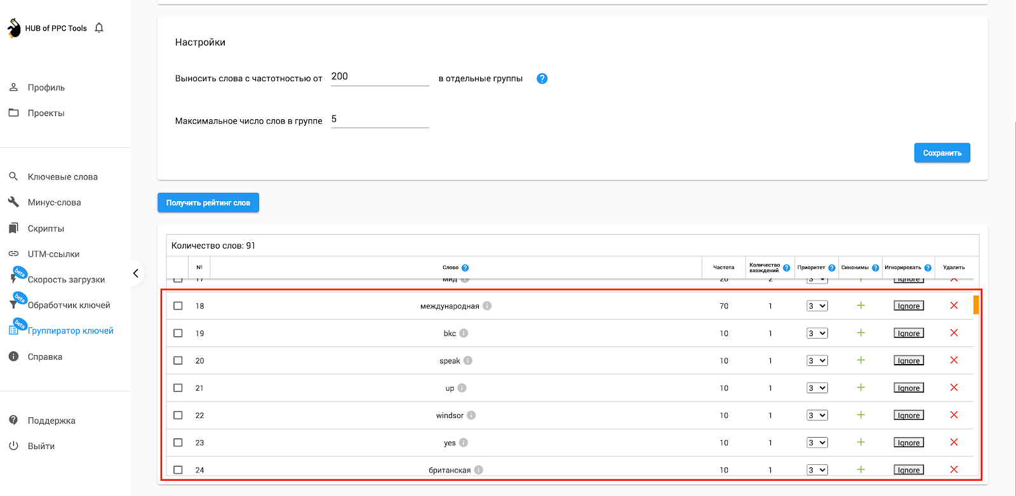Click "Ignore" button for "bkc"

pos(909,333)
